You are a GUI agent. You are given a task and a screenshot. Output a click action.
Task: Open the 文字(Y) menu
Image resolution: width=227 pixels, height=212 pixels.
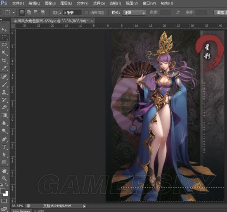(83, 3)
